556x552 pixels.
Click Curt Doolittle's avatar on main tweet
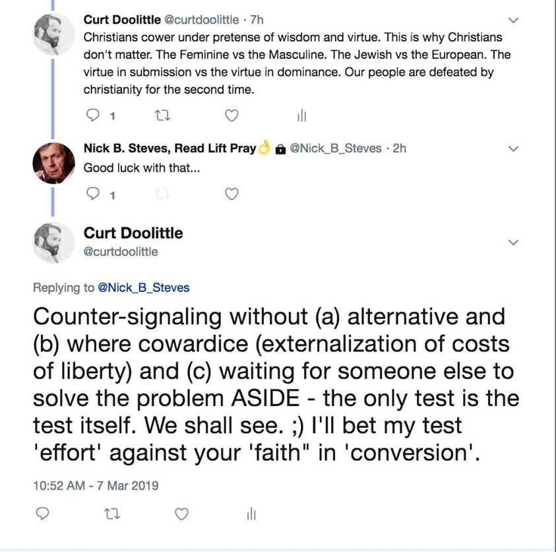pos(53,242)
